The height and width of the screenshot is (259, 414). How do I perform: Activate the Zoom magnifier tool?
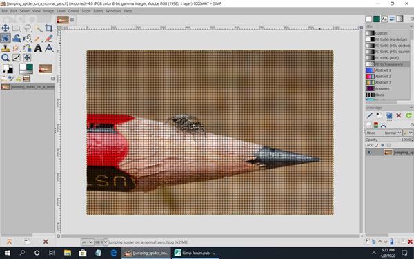coord(6,57)
